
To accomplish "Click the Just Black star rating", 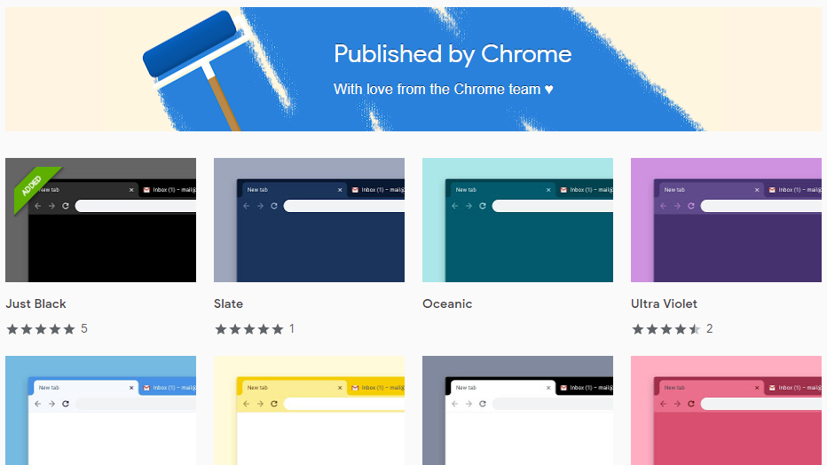I will click(41, 329).
